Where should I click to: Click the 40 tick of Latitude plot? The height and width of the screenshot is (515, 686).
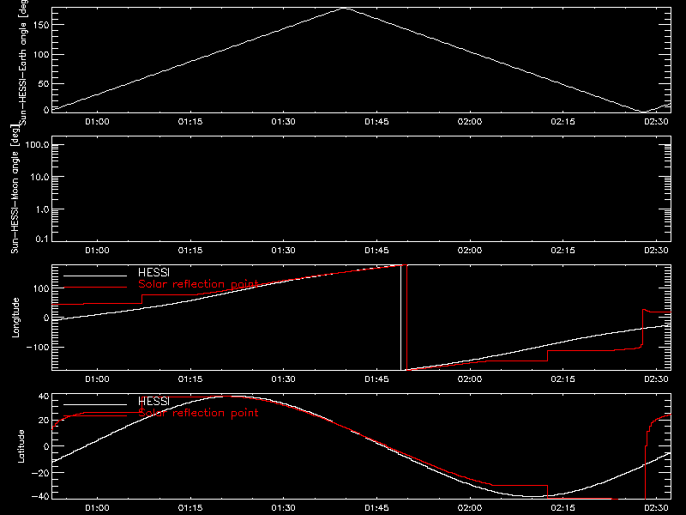(44, 397)
